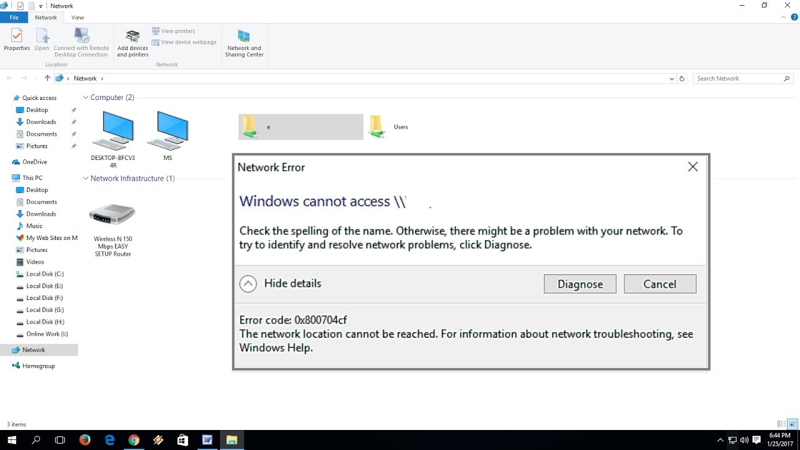Switch to the View ribbon tab

pyautogui.click(x=77, y=17)
